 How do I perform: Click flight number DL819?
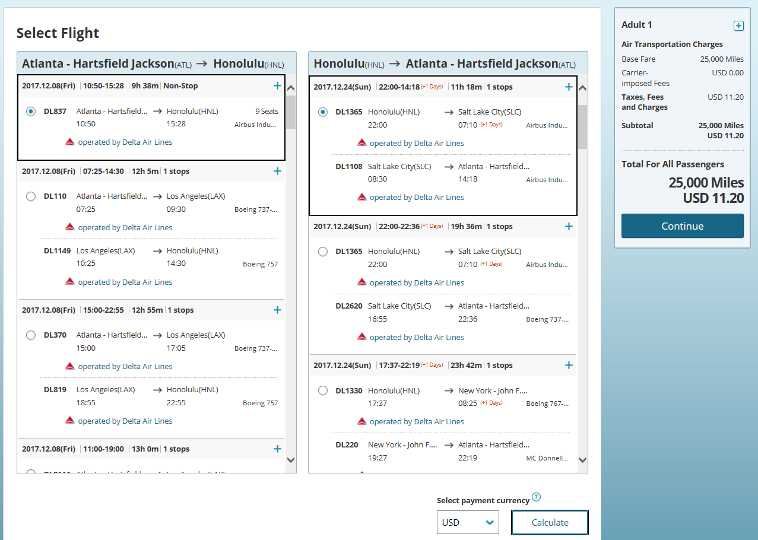click(x=55, y=389)
